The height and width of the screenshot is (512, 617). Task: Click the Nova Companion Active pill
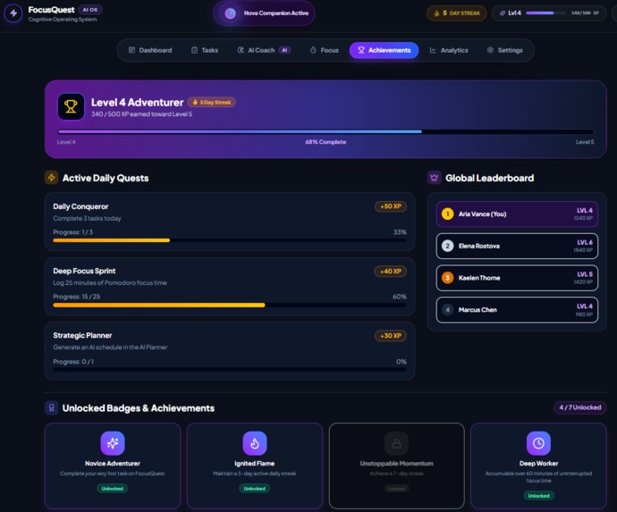pos(264,13)
